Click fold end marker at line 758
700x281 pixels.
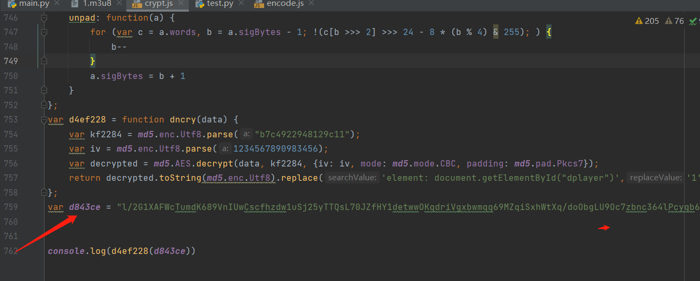pos(44,192)
